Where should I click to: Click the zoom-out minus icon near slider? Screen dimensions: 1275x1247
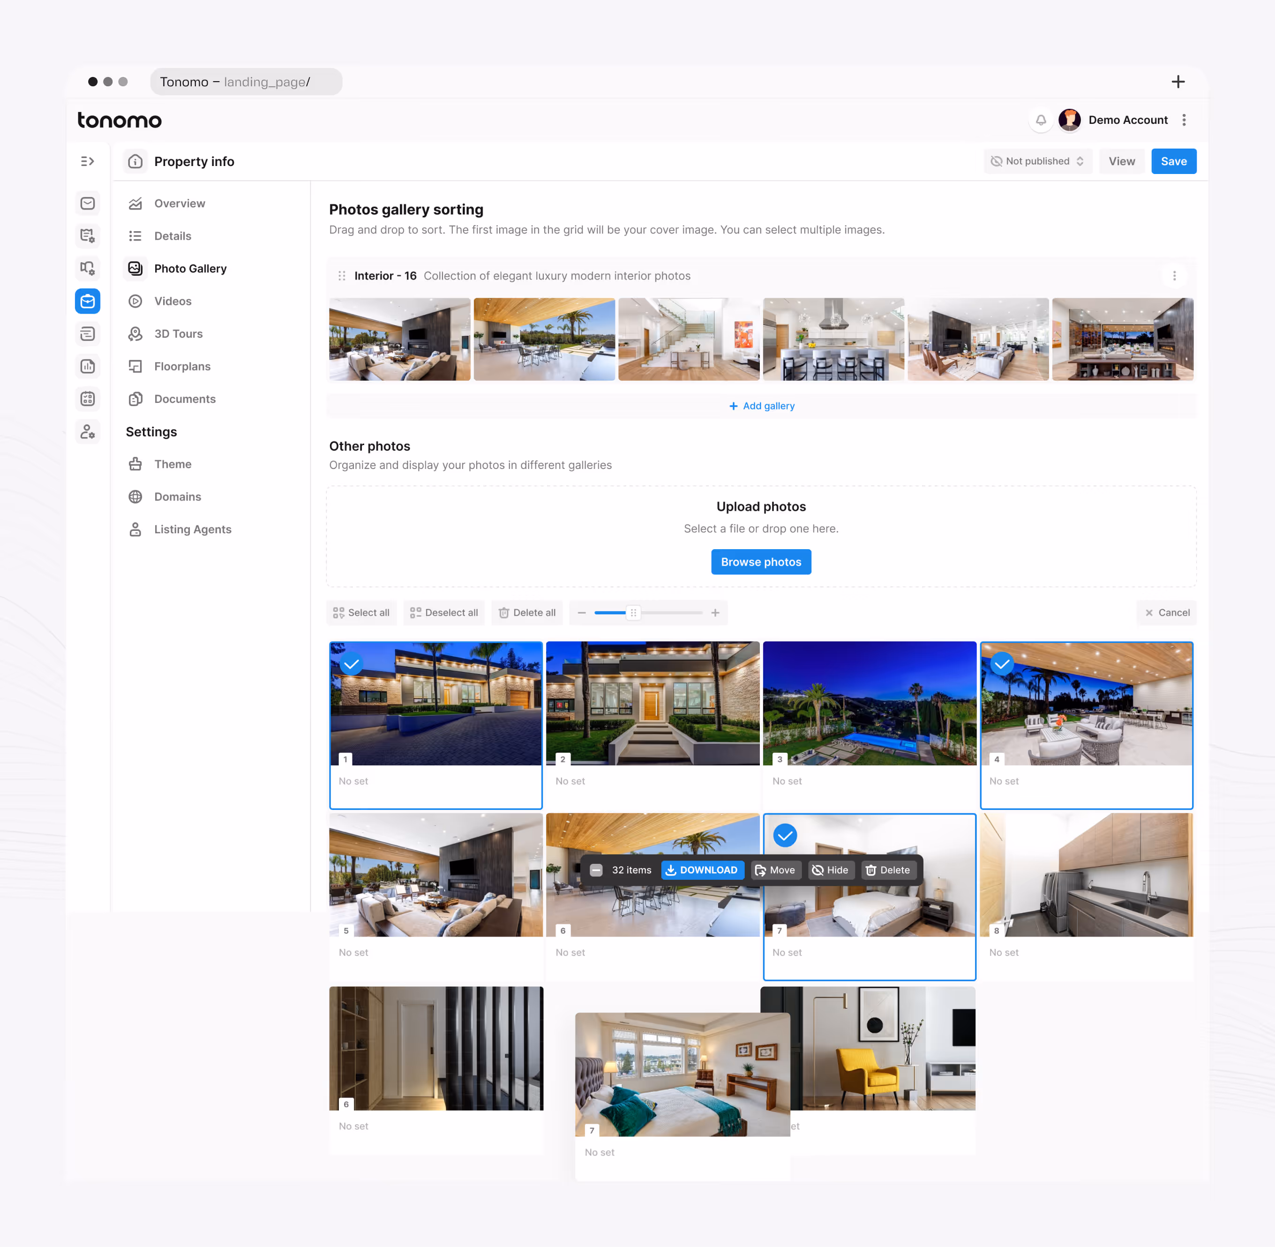(x=581, y=612)
